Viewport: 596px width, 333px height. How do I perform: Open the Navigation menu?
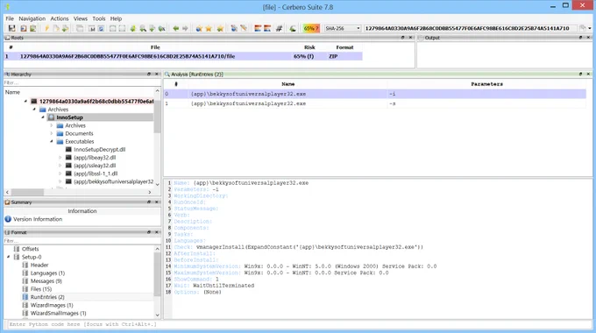coord(32,18)
